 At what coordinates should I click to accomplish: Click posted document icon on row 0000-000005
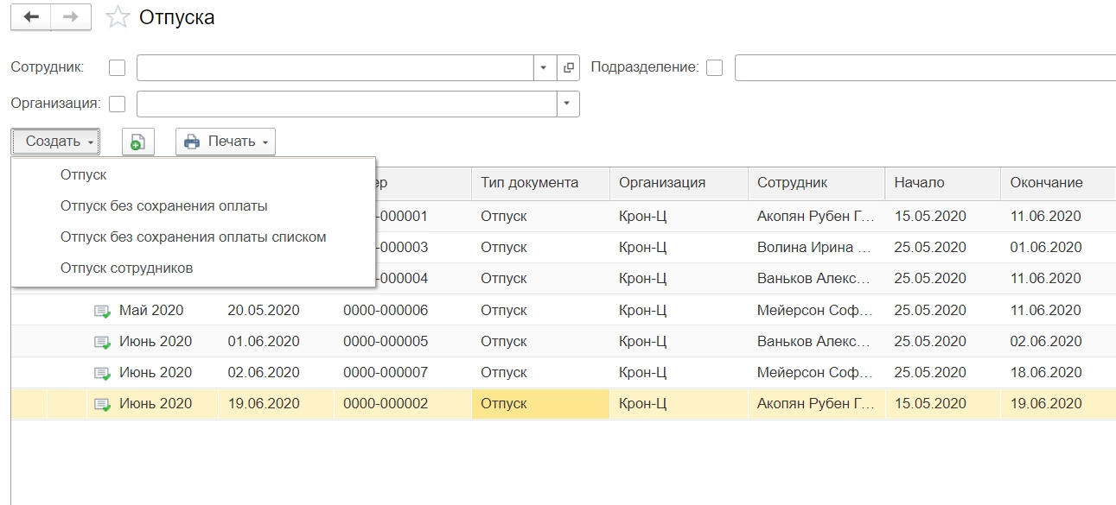pos(102,342)
